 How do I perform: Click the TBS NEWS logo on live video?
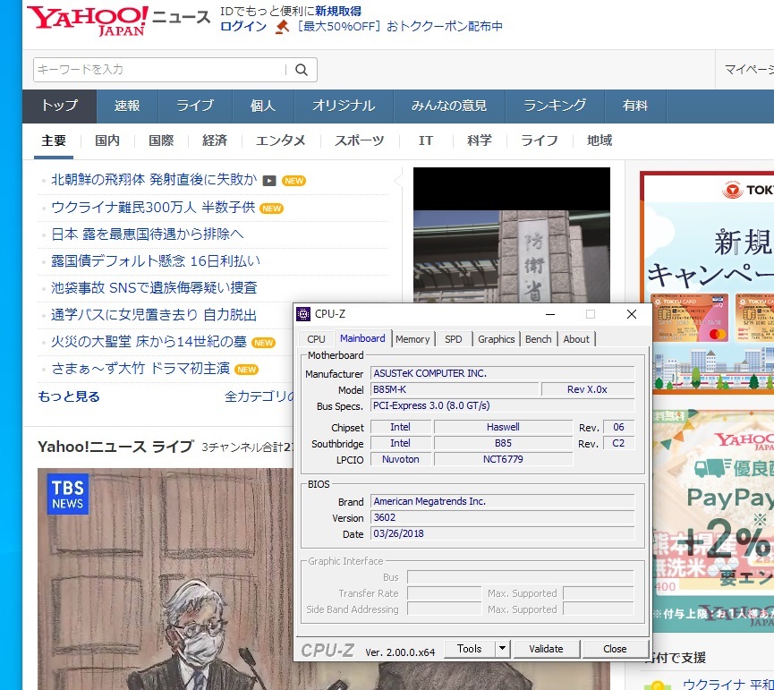point(68,494)
